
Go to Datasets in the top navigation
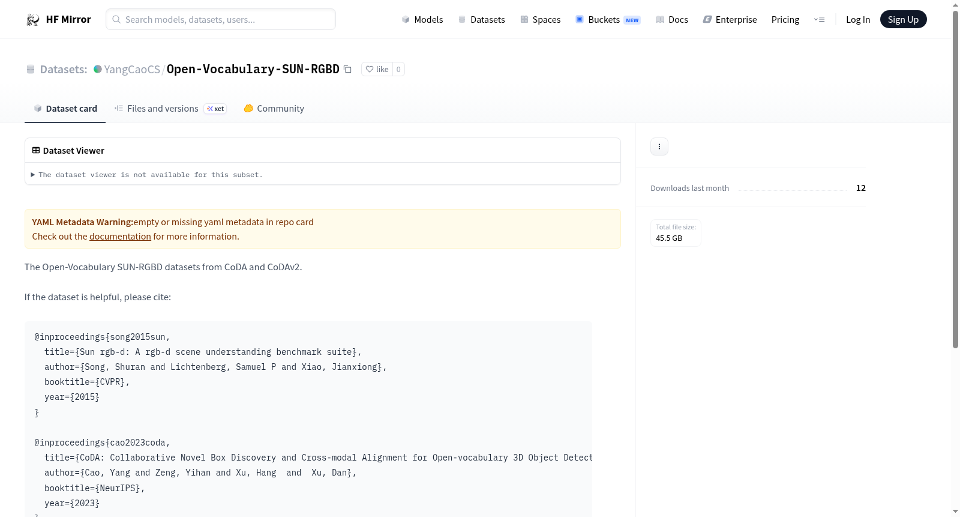pyautogui.click(x=481, y=20)
